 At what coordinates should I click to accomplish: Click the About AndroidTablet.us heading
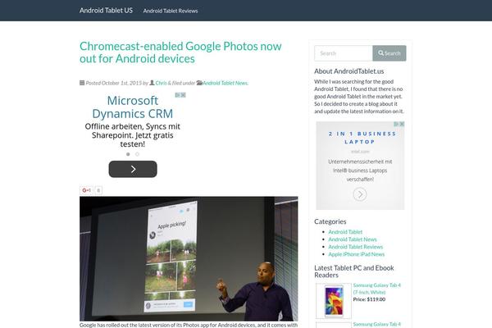coord(349,71)
